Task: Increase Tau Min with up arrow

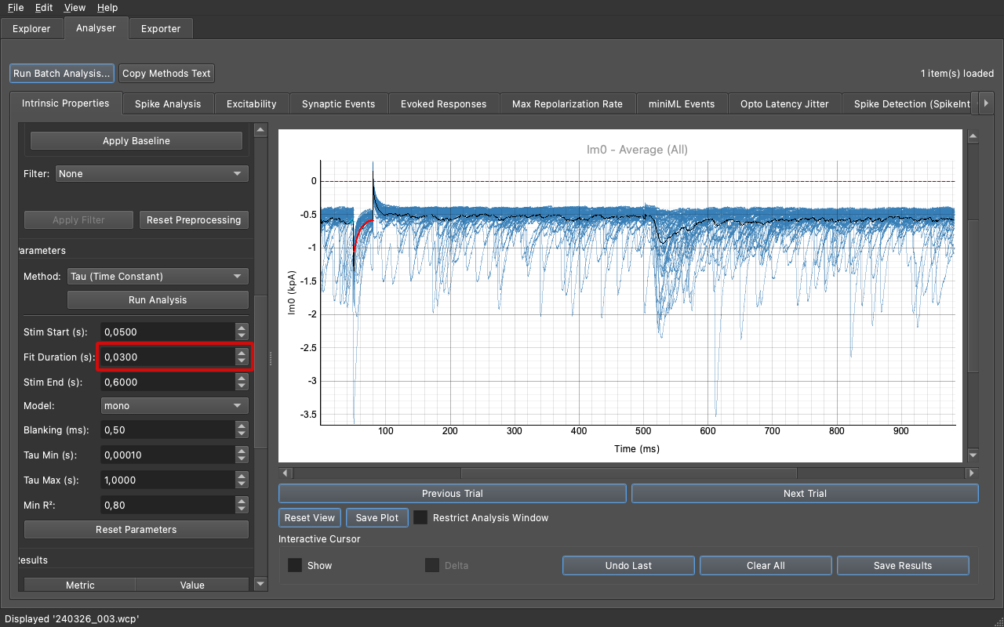Action: click(x=242, y=451)
